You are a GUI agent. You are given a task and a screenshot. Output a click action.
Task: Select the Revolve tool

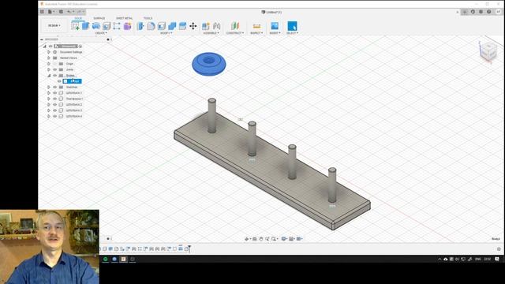[x=96, y=26]
